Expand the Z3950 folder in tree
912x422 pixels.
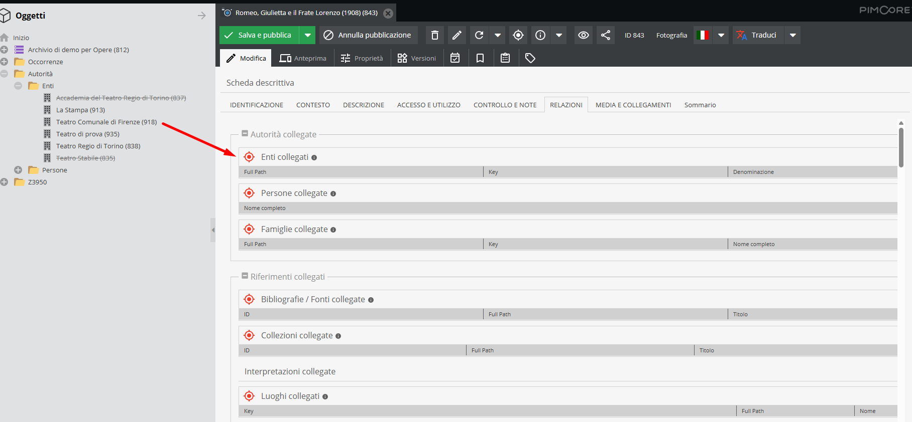click(4, 182)
